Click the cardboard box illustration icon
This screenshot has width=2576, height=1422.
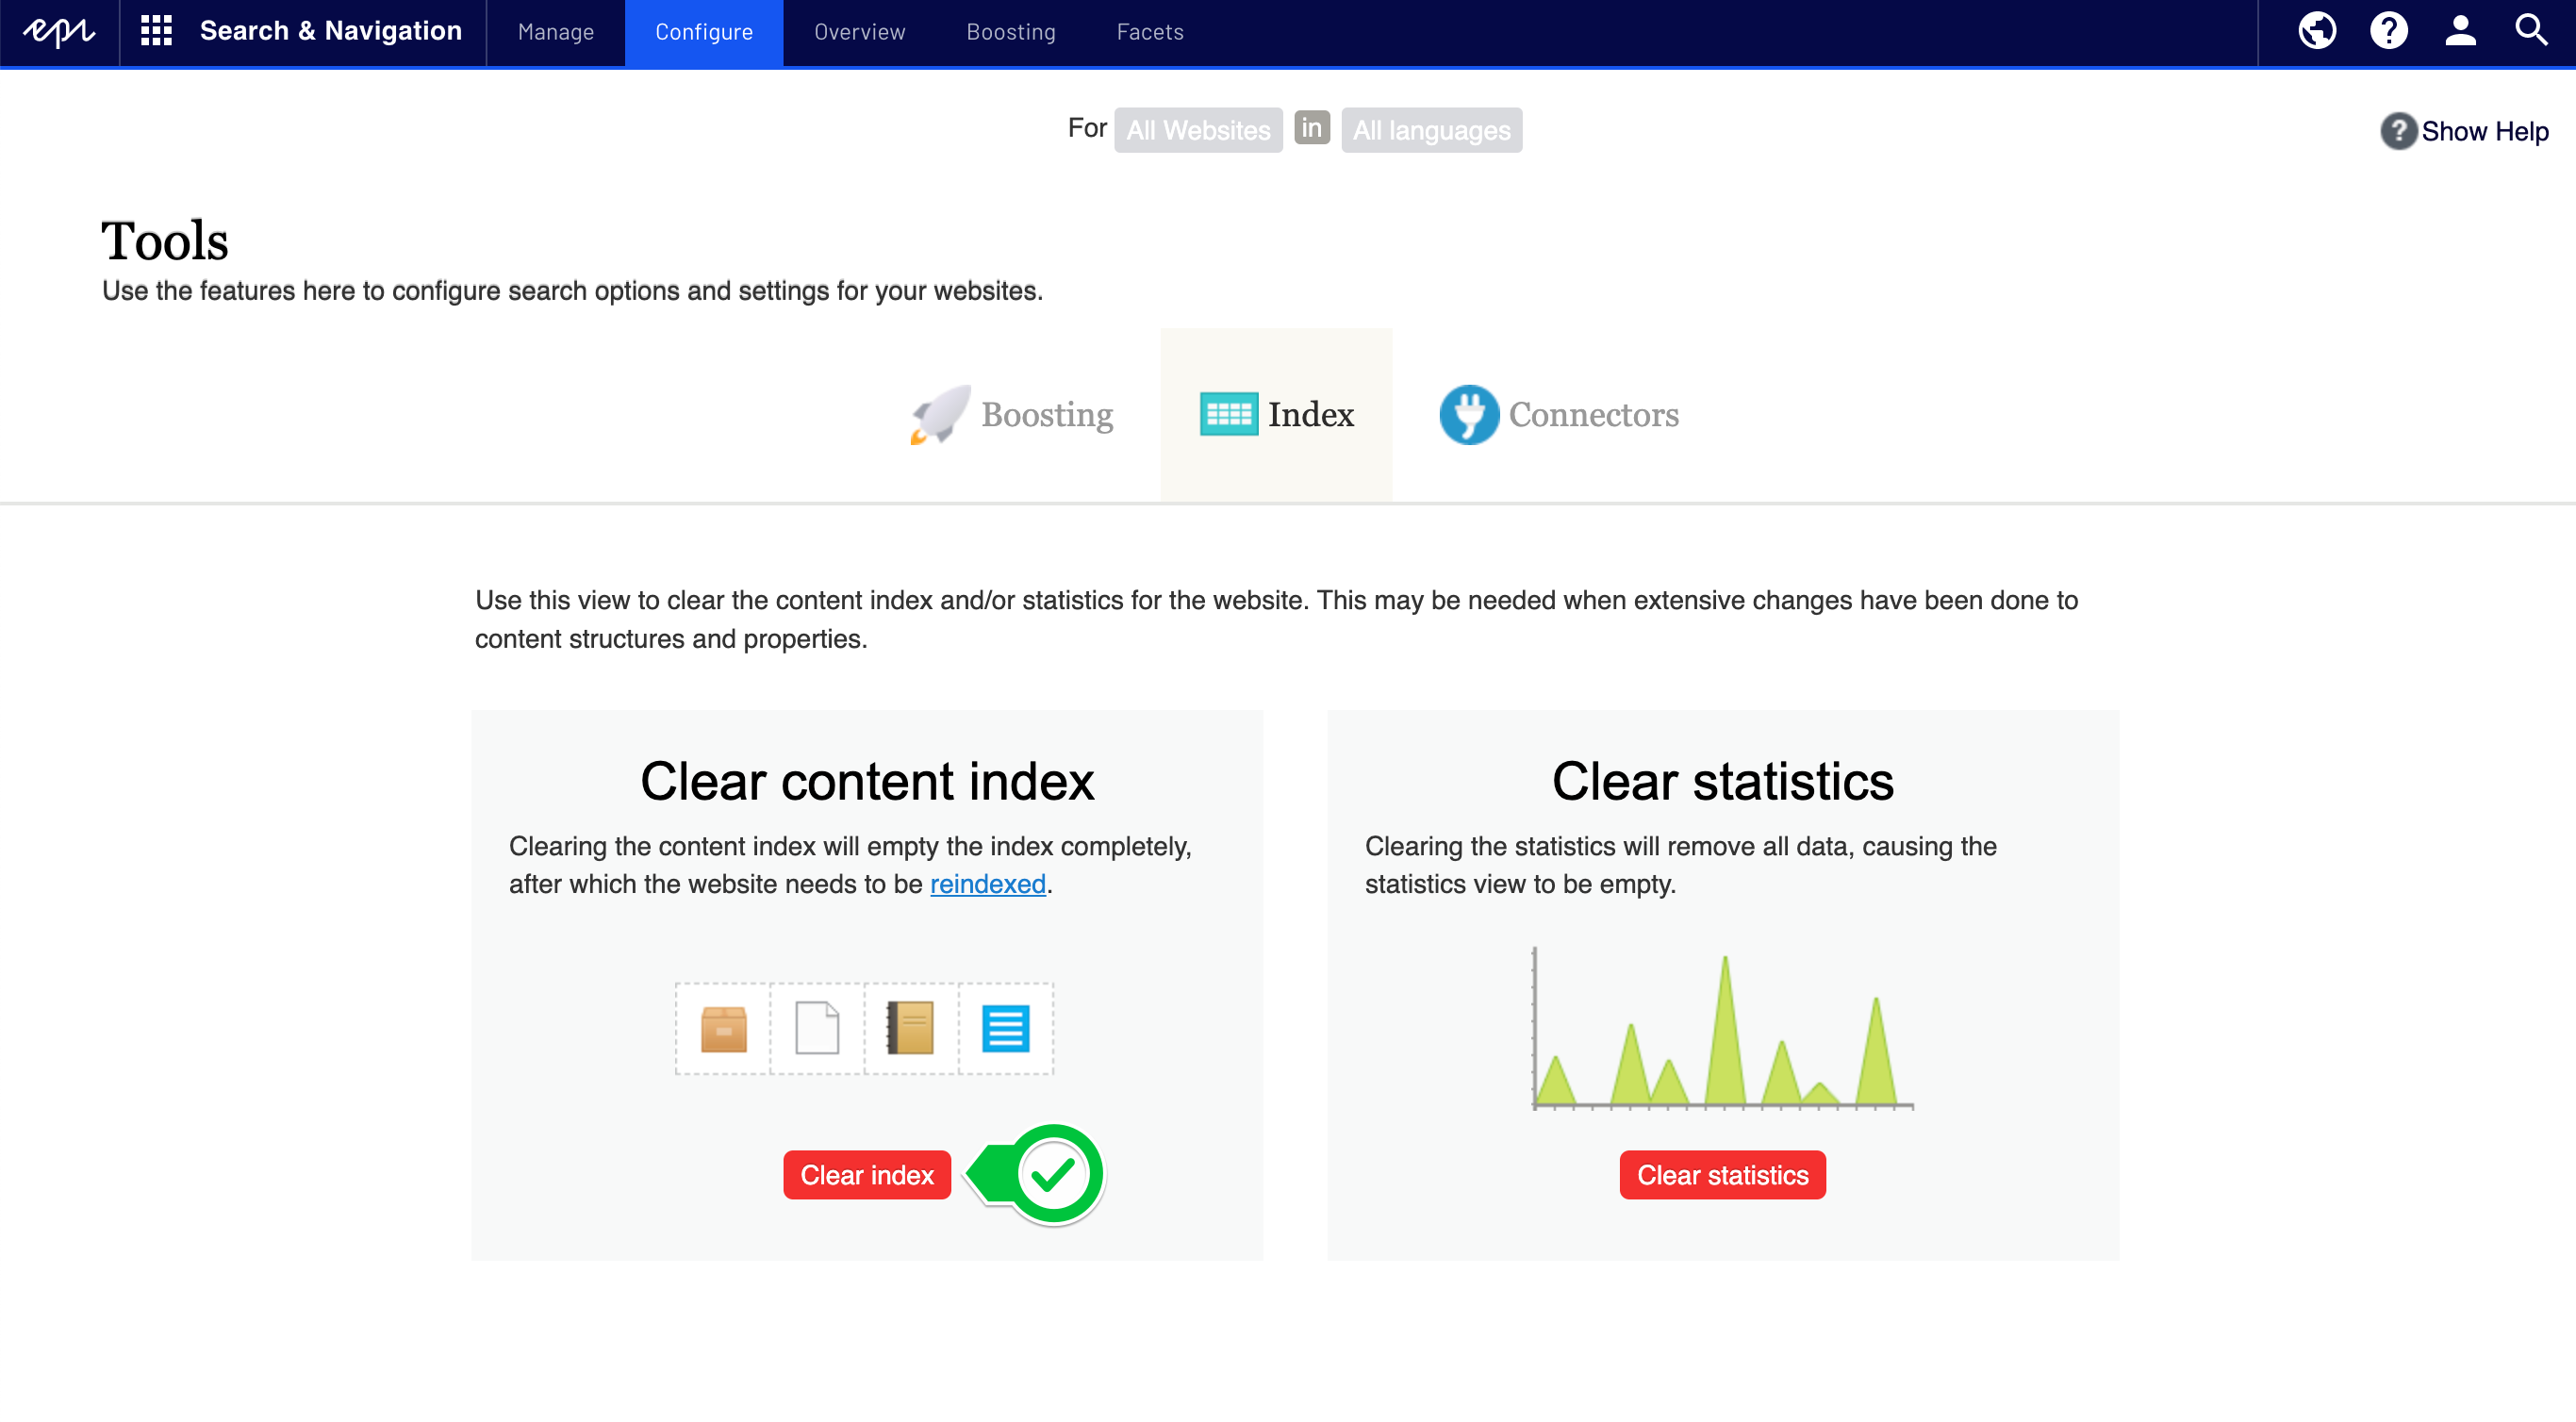(724, 1029)
